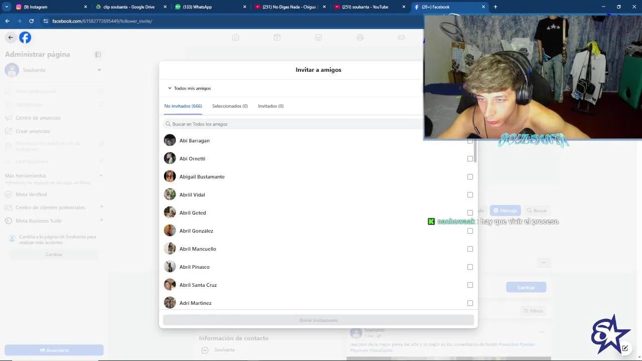Check the box for Abril Geted

(x=470, y=213)
